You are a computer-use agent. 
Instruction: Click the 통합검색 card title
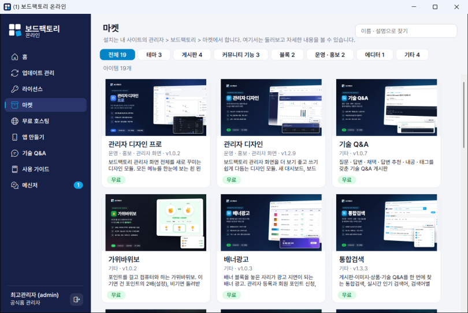[351, 259]
